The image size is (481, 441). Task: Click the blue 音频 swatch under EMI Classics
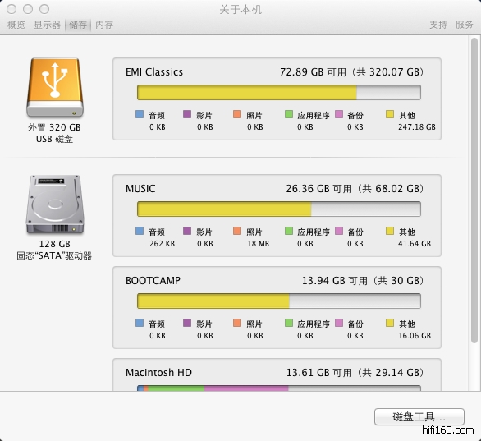click(140, 114)
